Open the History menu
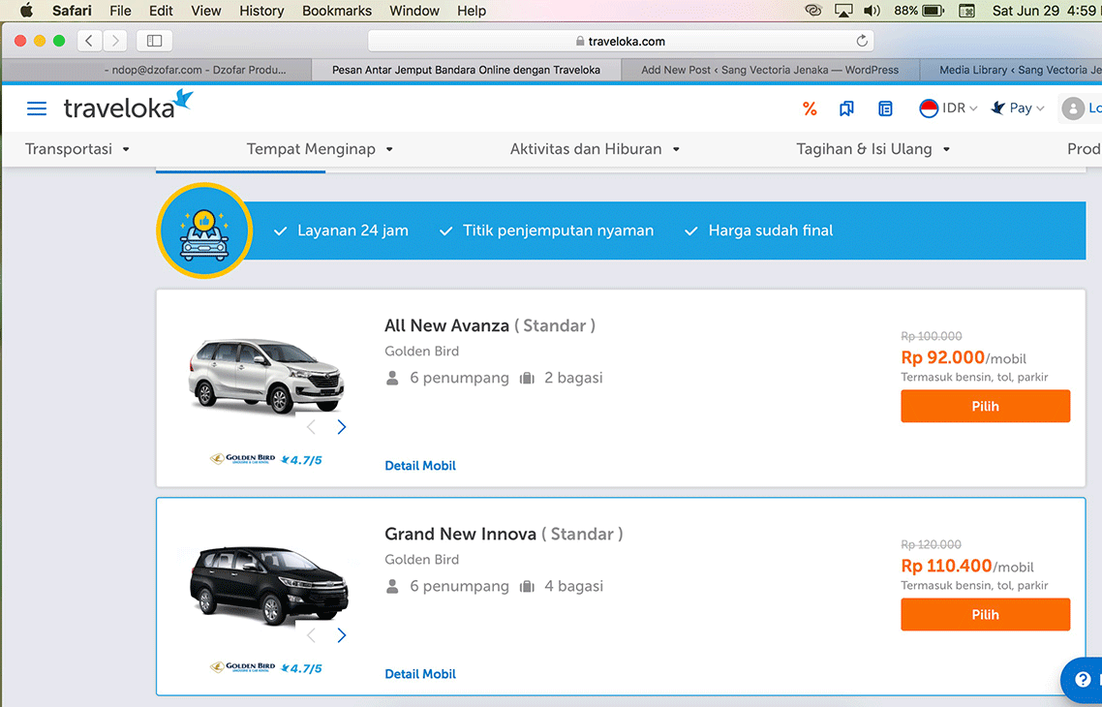This screenshot has width=1102, height=707. [x=261, y=11]
